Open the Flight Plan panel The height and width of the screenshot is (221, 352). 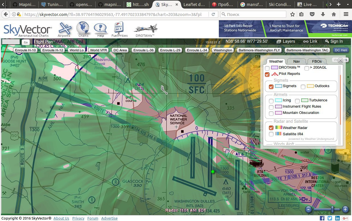43,42
